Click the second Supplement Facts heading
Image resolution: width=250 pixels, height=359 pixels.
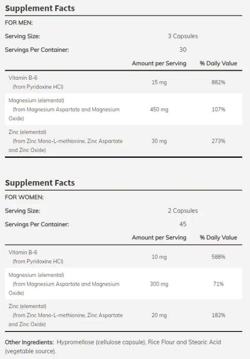click(x=40, y=183)
